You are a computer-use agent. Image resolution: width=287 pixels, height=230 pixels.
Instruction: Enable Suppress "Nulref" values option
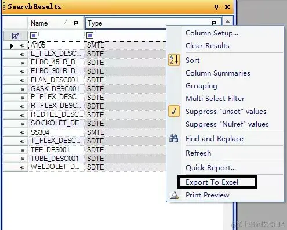(x=227, y=124)
